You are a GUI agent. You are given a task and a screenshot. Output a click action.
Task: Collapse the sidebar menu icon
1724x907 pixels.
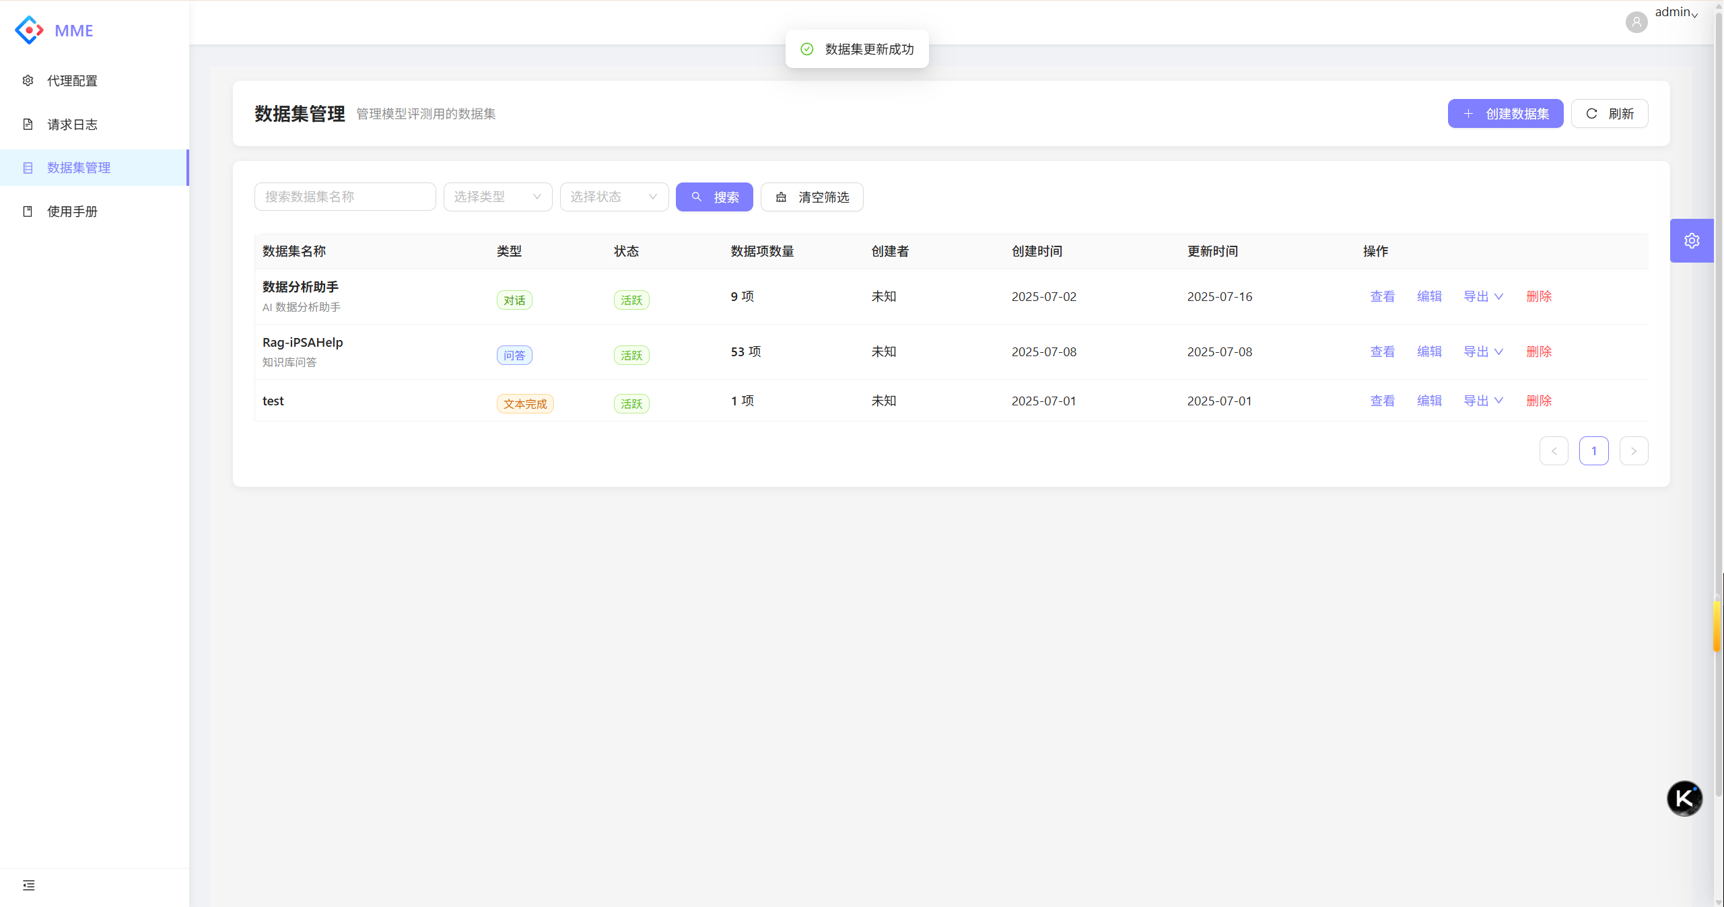[x=28, y=885]
